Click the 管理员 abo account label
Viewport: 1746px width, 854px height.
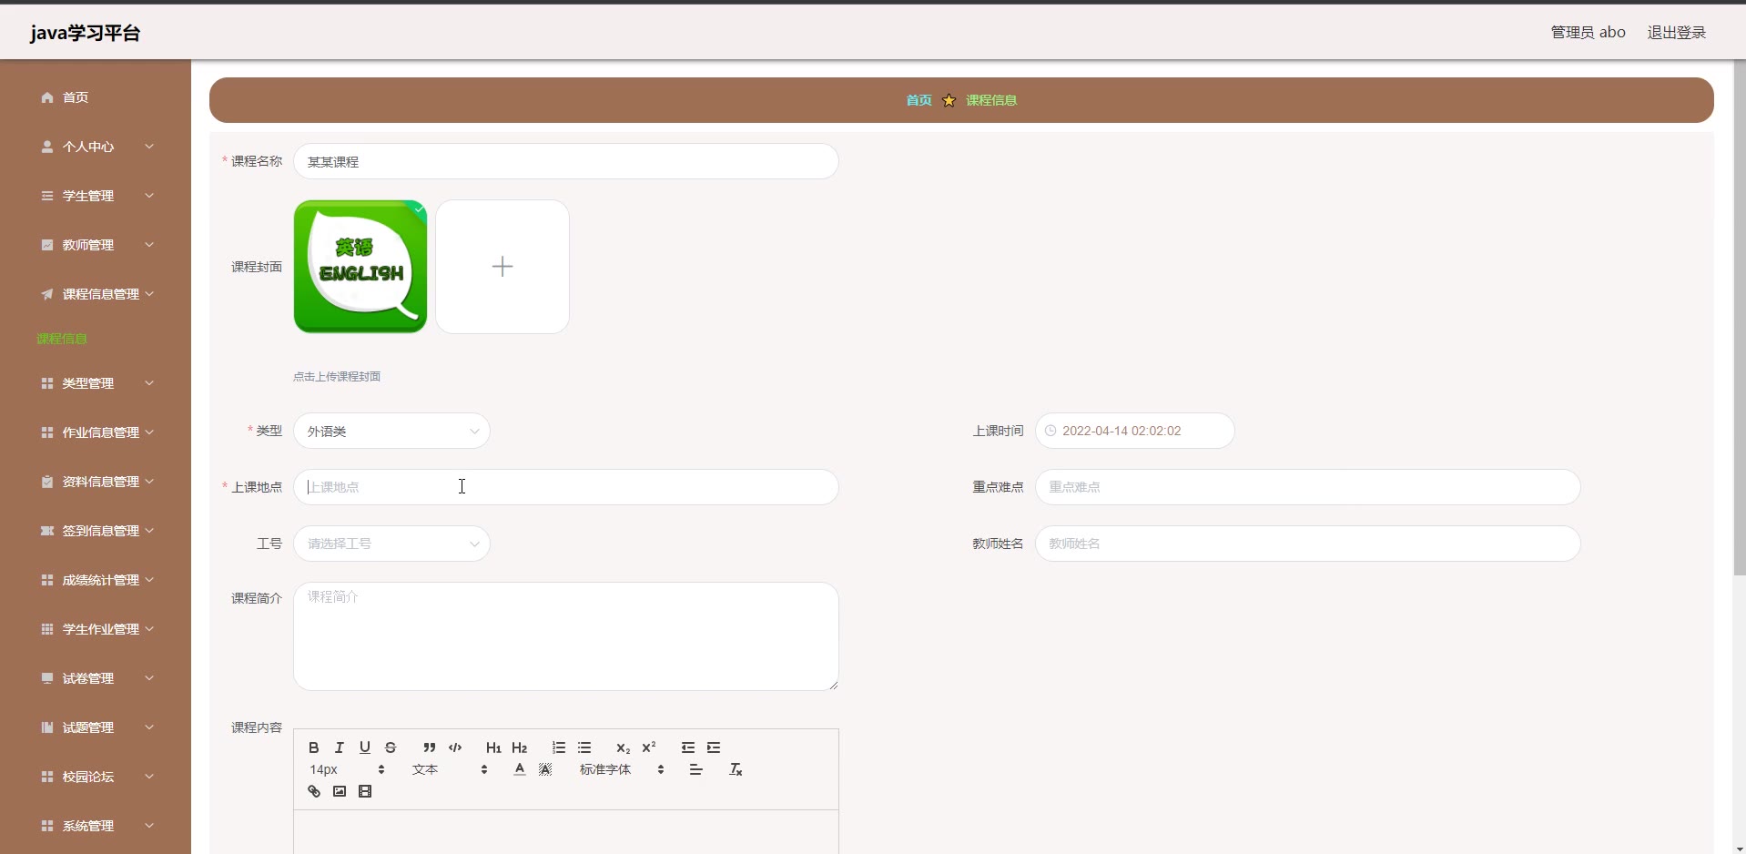tap(1588, 32)
